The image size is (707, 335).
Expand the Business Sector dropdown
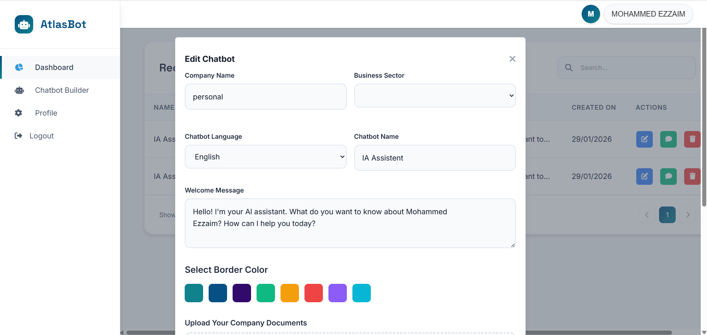coord(435,96)
